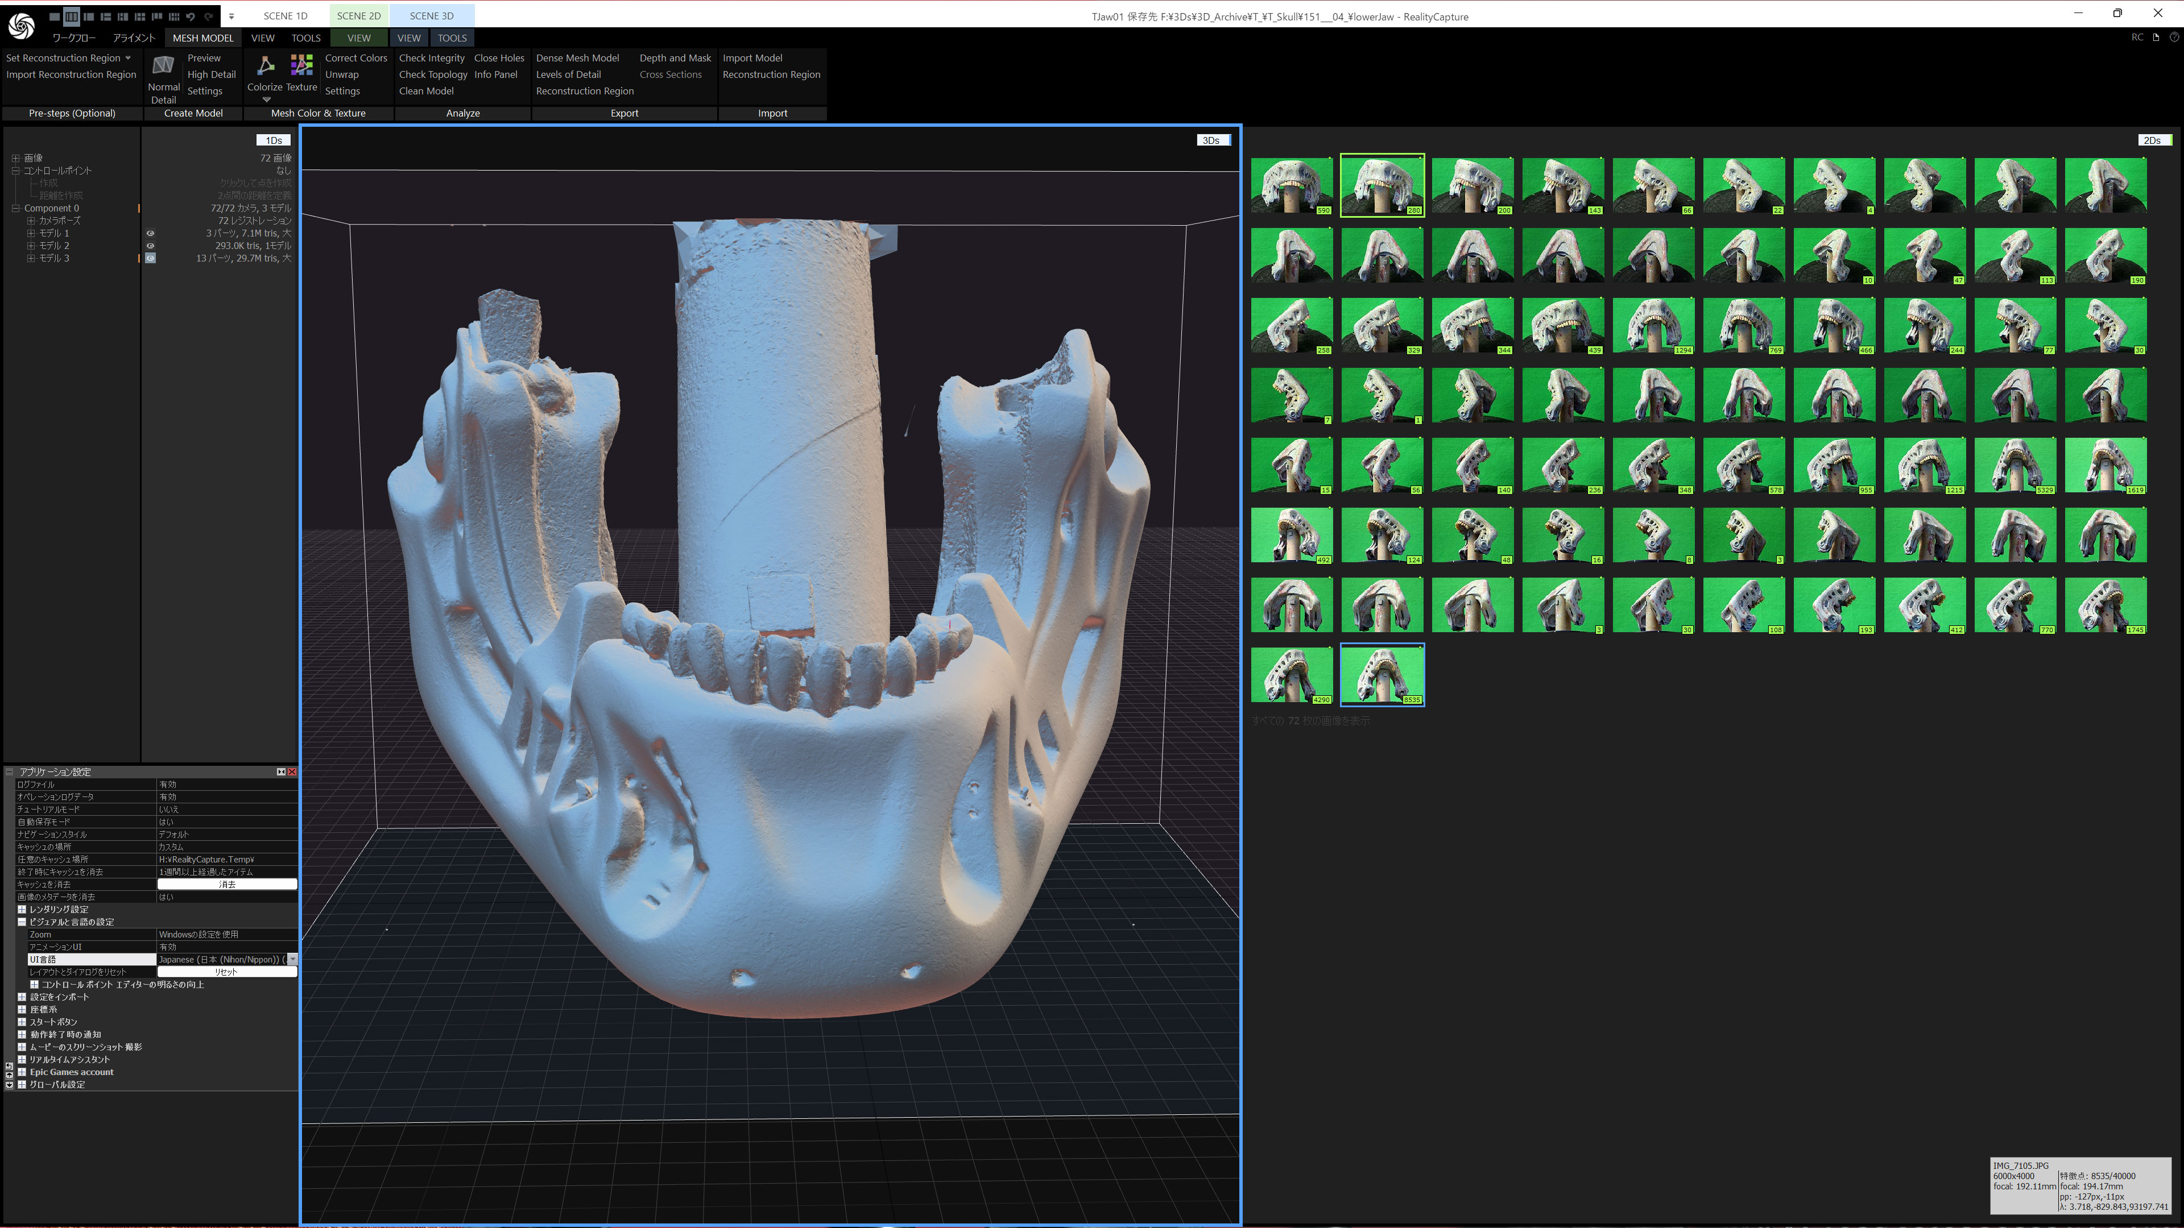Collapse the Component 0 node
The width and height of the screenshot is (2184, 1228).
(x=15, y=209)
